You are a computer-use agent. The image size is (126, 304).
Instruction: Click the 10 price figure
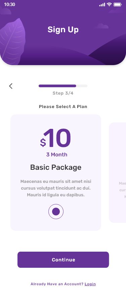57,138
